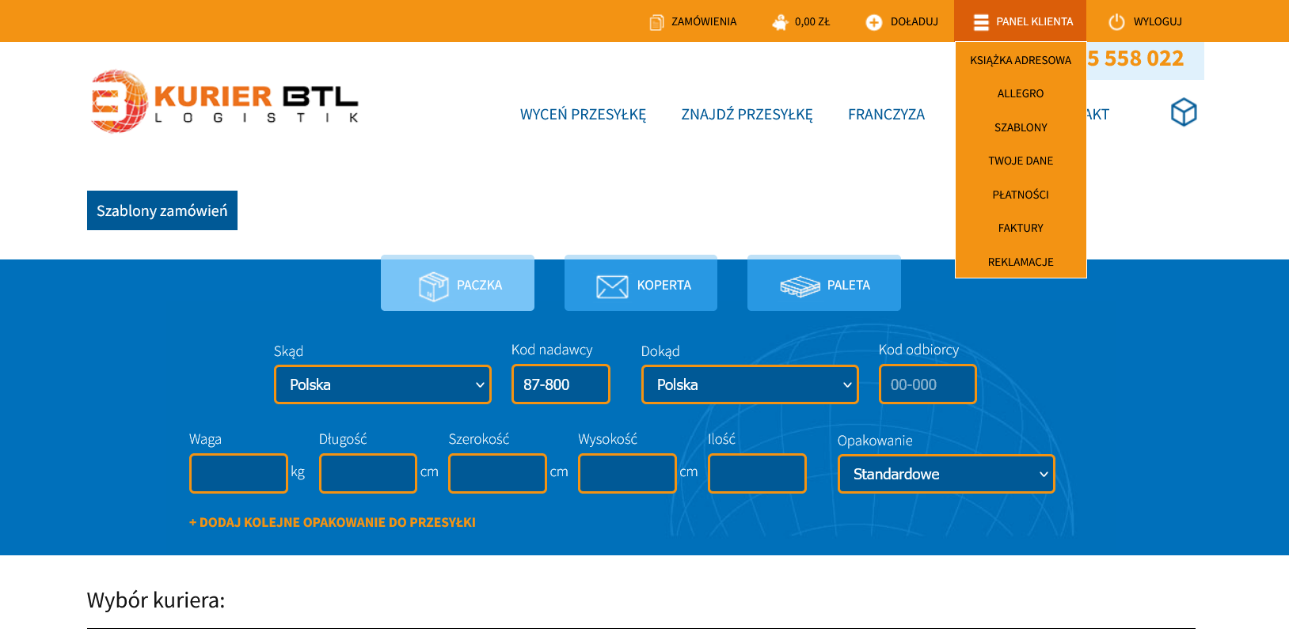Select Faktury in the client panel menu
This screenshot has width=1289, height=636.
[x=1020, y=228]
